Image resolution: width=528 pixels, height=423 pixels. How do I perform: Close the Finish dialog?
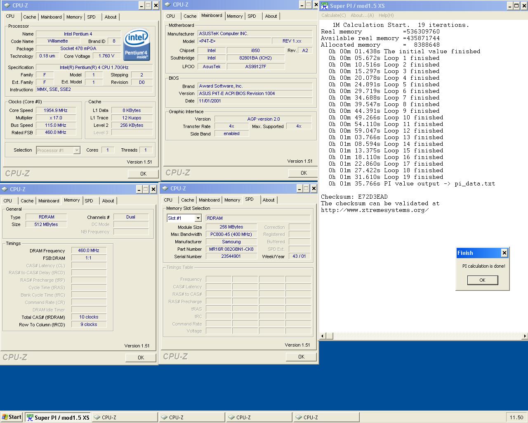click(x=504, y=253)
